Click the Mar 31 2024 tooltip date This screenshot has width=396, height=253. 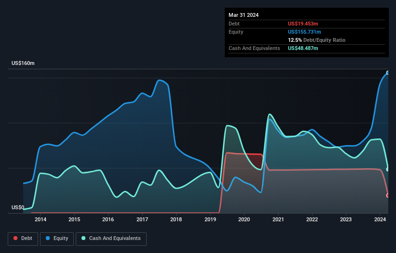coord(244,15)
